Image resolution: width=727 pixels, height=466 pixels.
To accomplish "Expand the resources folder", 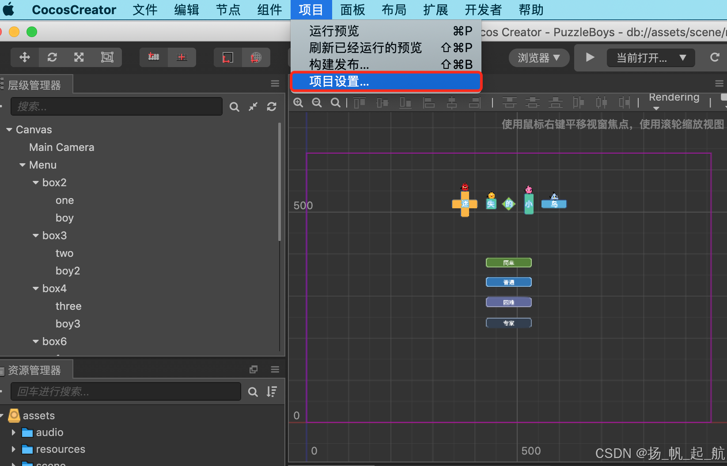I will tap(14, 449).
